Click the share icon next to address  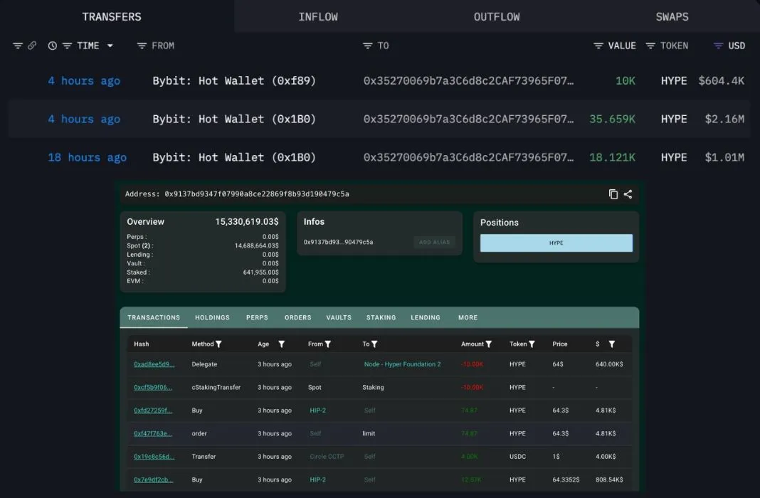click(x=628, y=194)
